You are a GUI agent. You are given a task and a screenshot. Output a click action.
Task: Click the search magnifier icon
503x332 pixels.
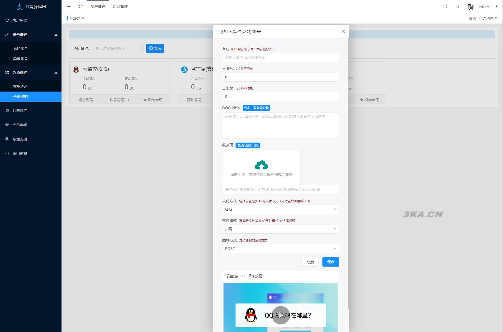coord(151,48)
